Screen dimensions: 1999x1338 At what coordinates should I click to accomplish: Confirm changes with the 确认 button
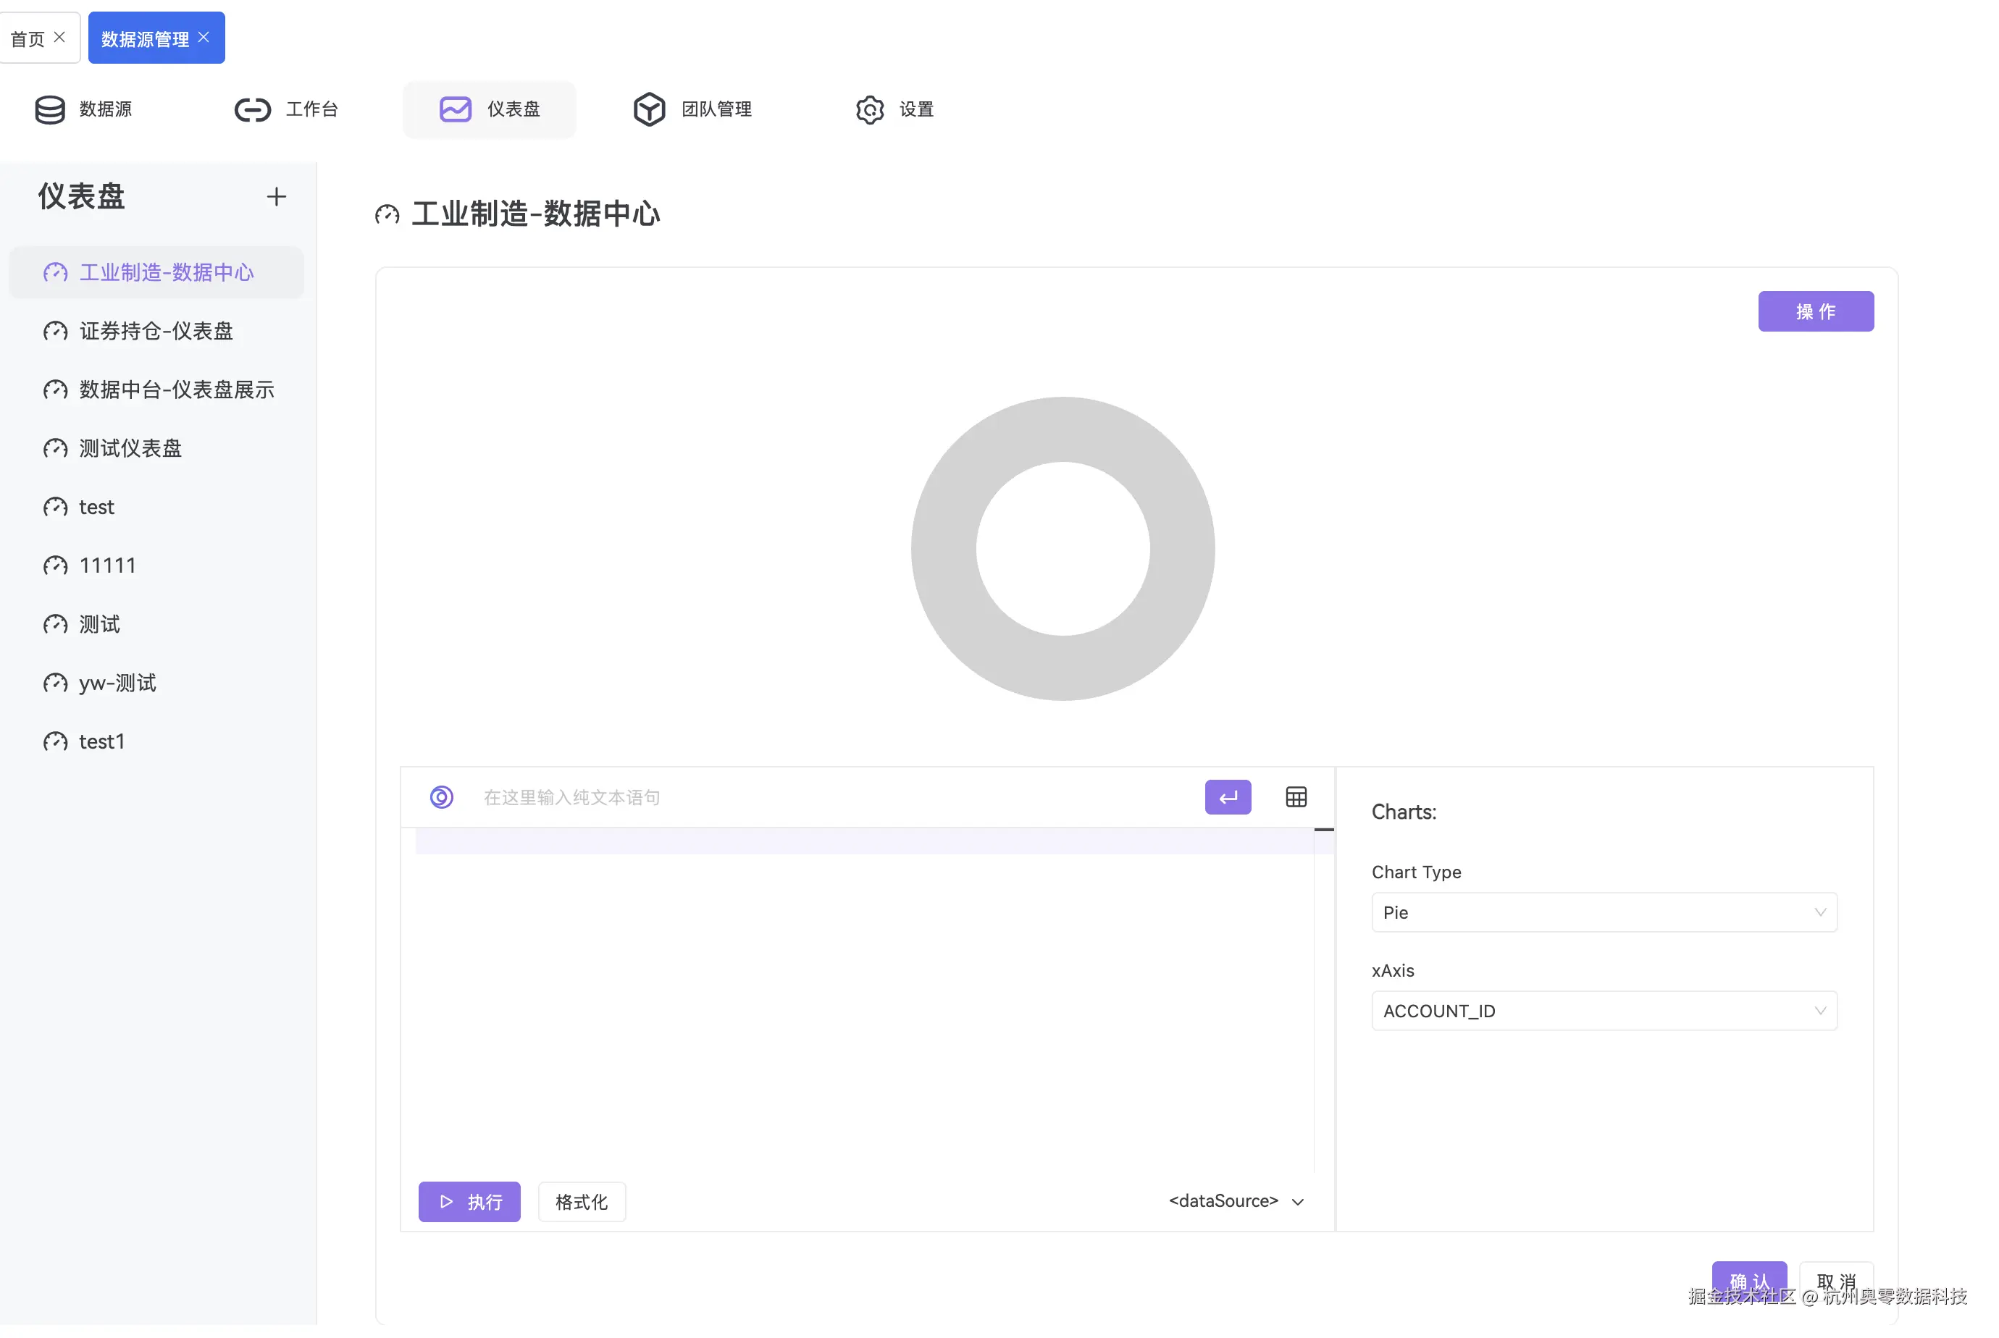click(x=1750, y=1280)
